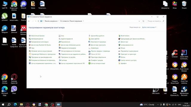Open Адміністрування item
The width and height of the screenshot is (191, 107).
tap(66, 39)
